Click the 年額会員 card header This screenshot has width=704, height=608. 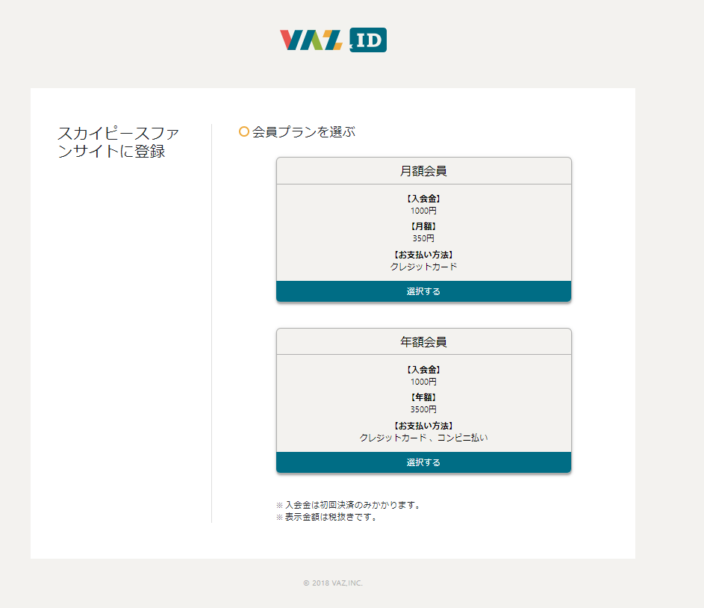pyautogui.click(x=423, y=342)
